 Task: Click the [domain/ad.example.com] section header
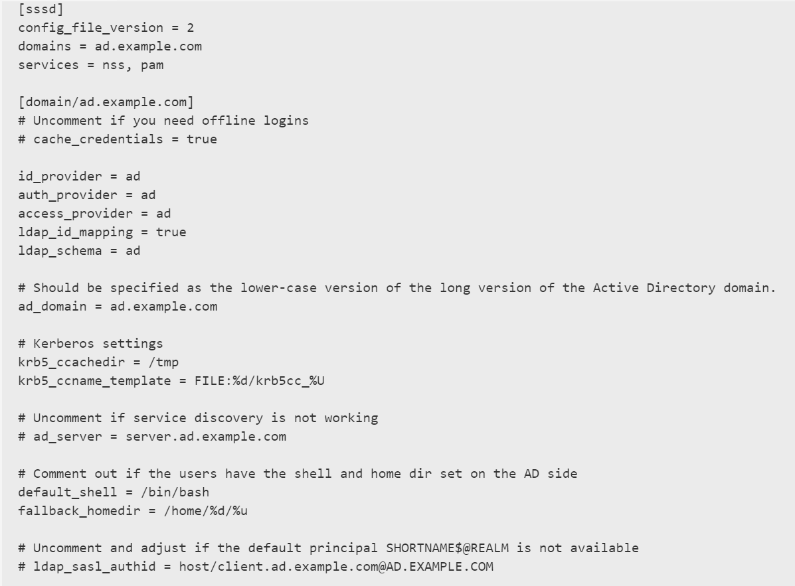106,102
